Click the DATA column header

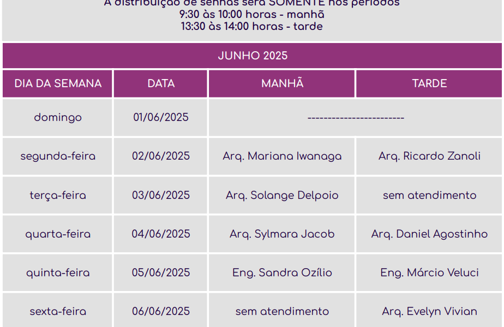[x=161, y=83]
